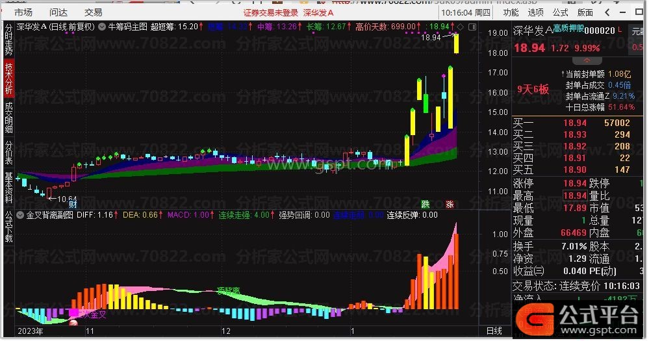Click the DIFF: 1.16 indicator value
The image size is (649, 341).
[97, 215]
